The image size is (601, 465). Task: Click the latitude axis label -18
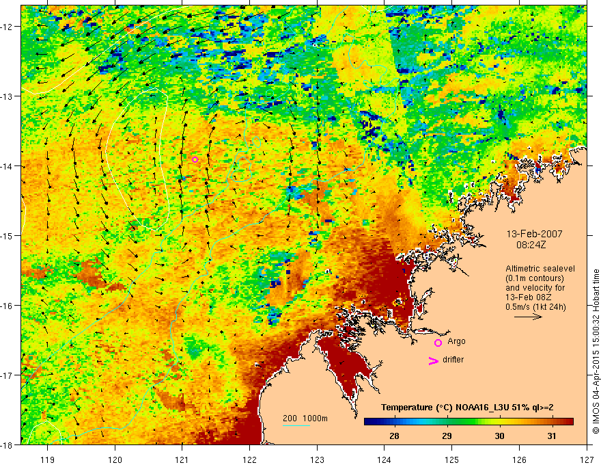(x=7, y=444)
